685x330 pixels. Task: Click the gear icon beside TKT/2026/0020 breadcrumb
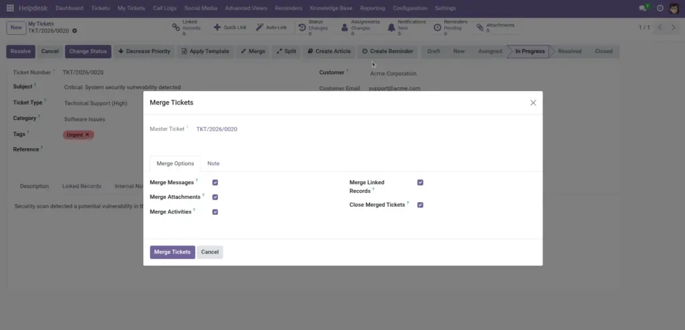(74, 31)
